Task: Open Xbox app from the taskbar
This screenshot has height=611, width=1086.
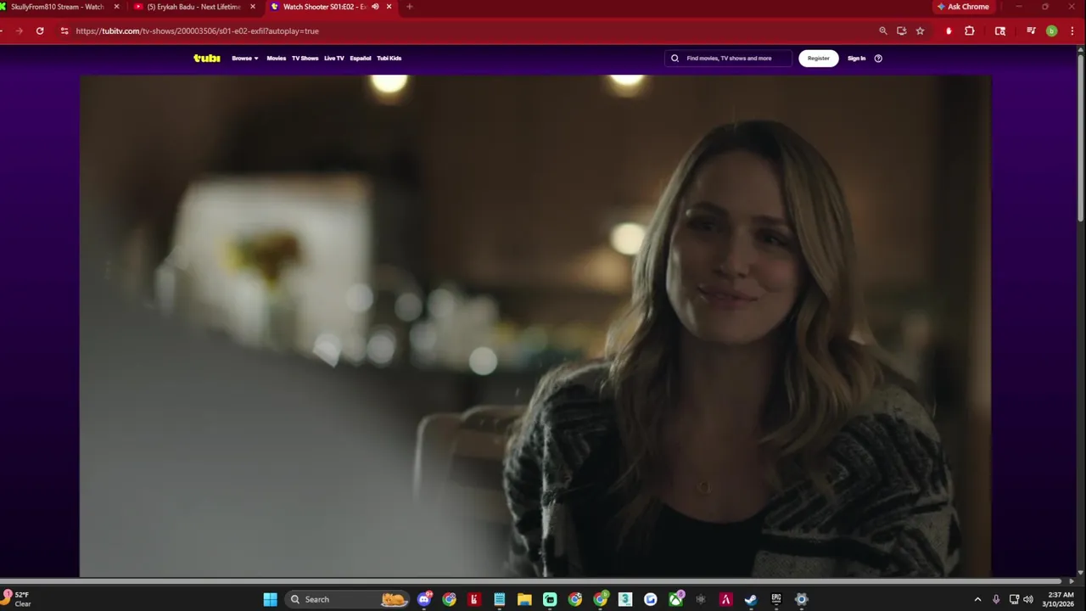Action: point(675,599)
